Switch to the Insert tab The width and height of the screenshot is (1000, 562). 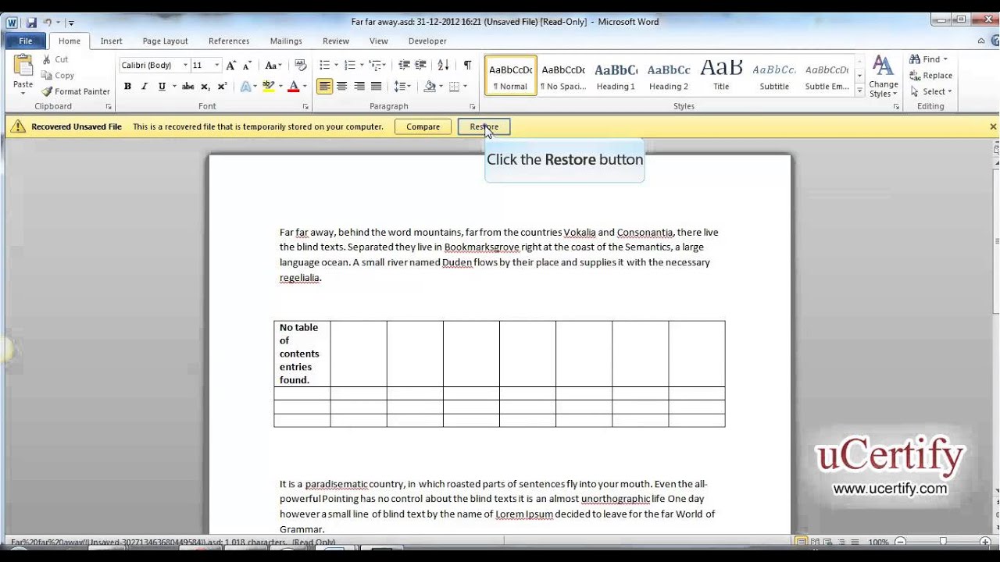(111, 41)
